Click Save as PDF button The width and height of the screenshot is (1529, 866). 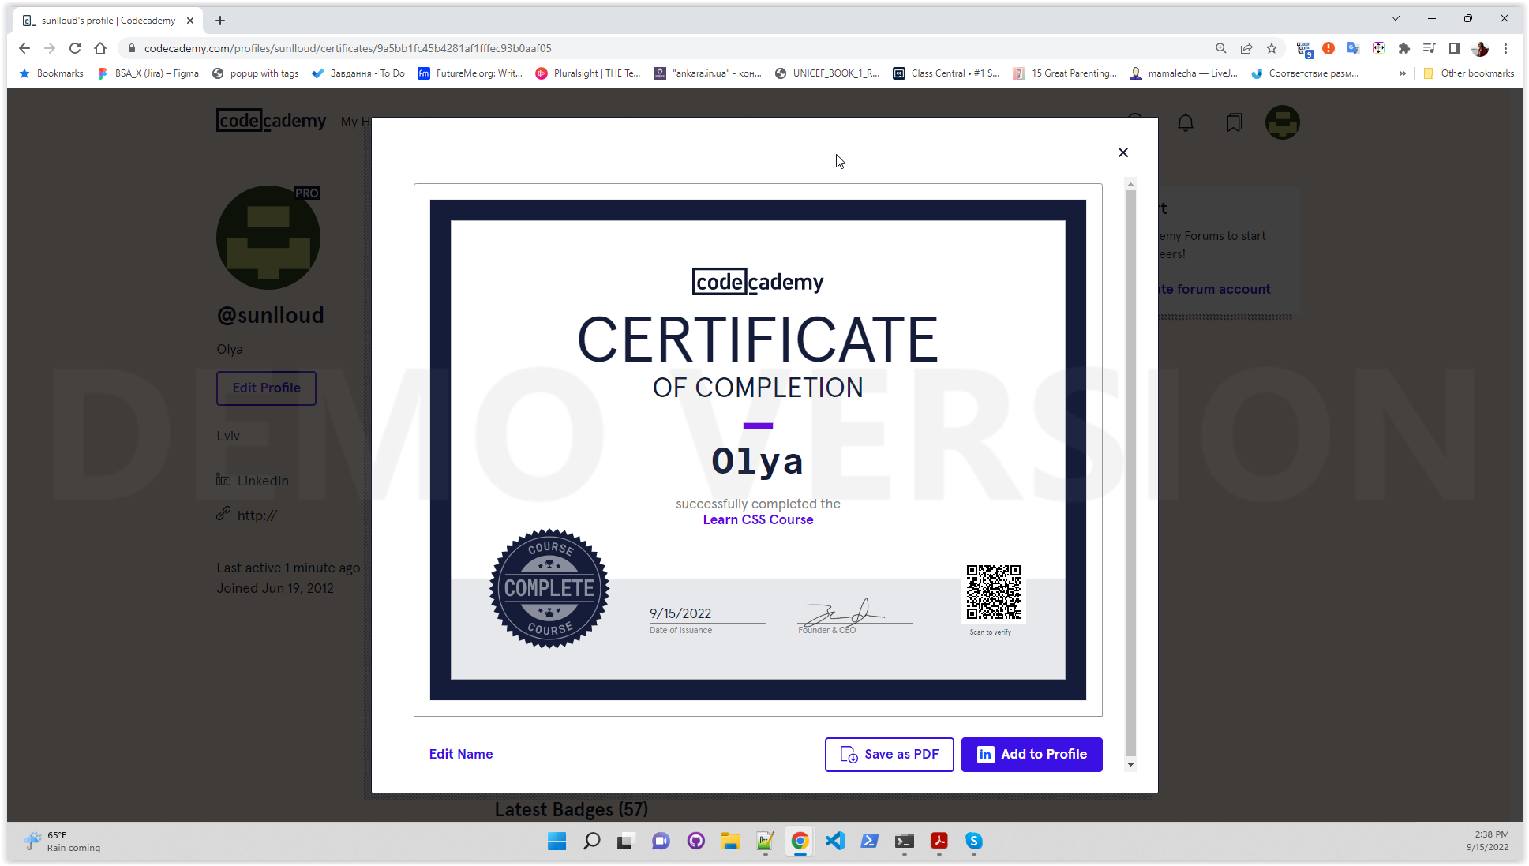[889, 754]
